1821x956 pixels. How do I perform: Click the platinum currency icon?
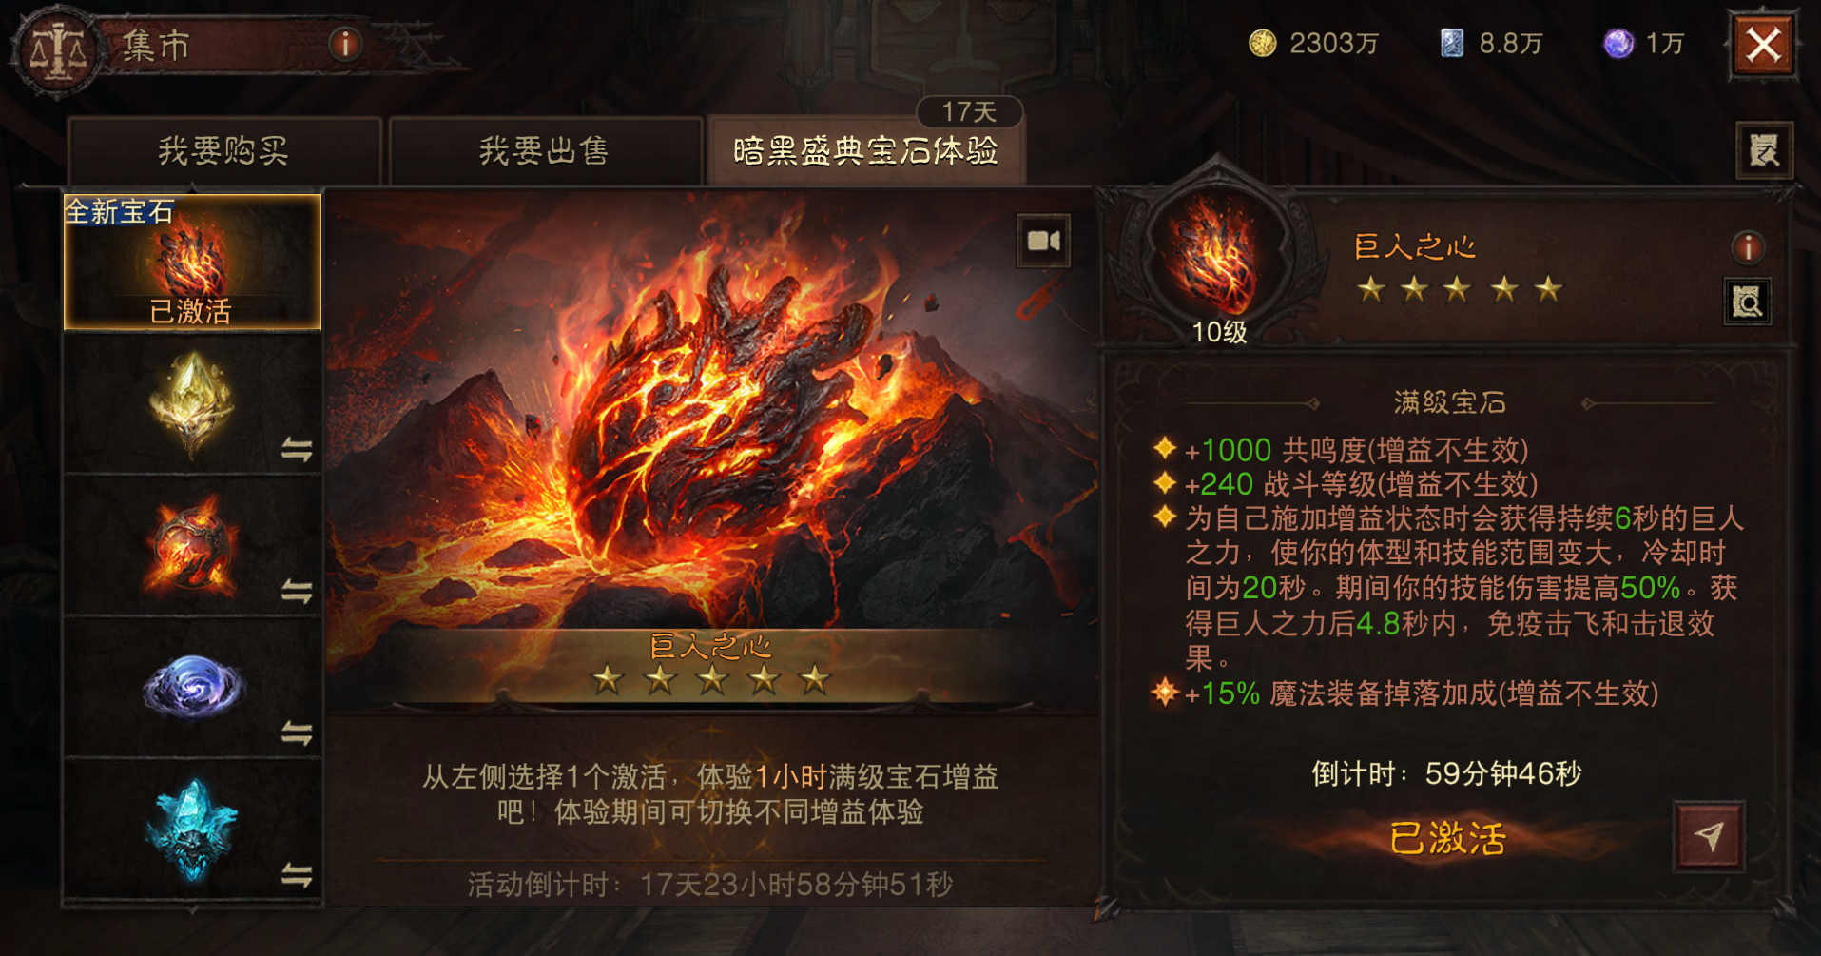[x=1452, y=43]
